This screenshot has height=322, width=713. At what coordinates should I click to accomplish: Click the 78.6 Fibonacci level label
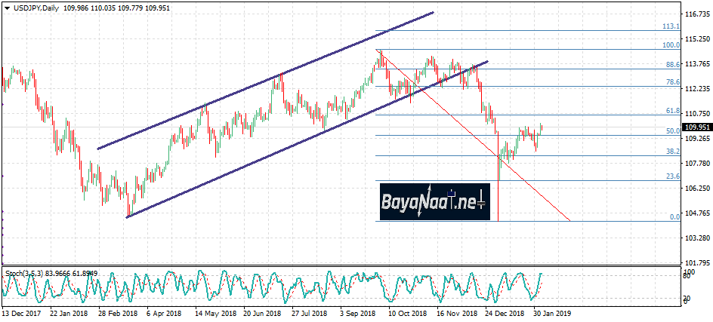[x=672, y=81]
